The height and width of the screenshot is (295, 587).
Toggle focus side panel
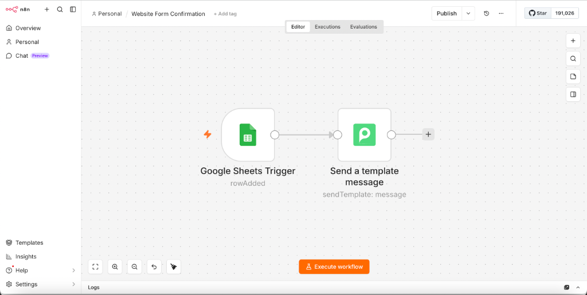point(573,94)
